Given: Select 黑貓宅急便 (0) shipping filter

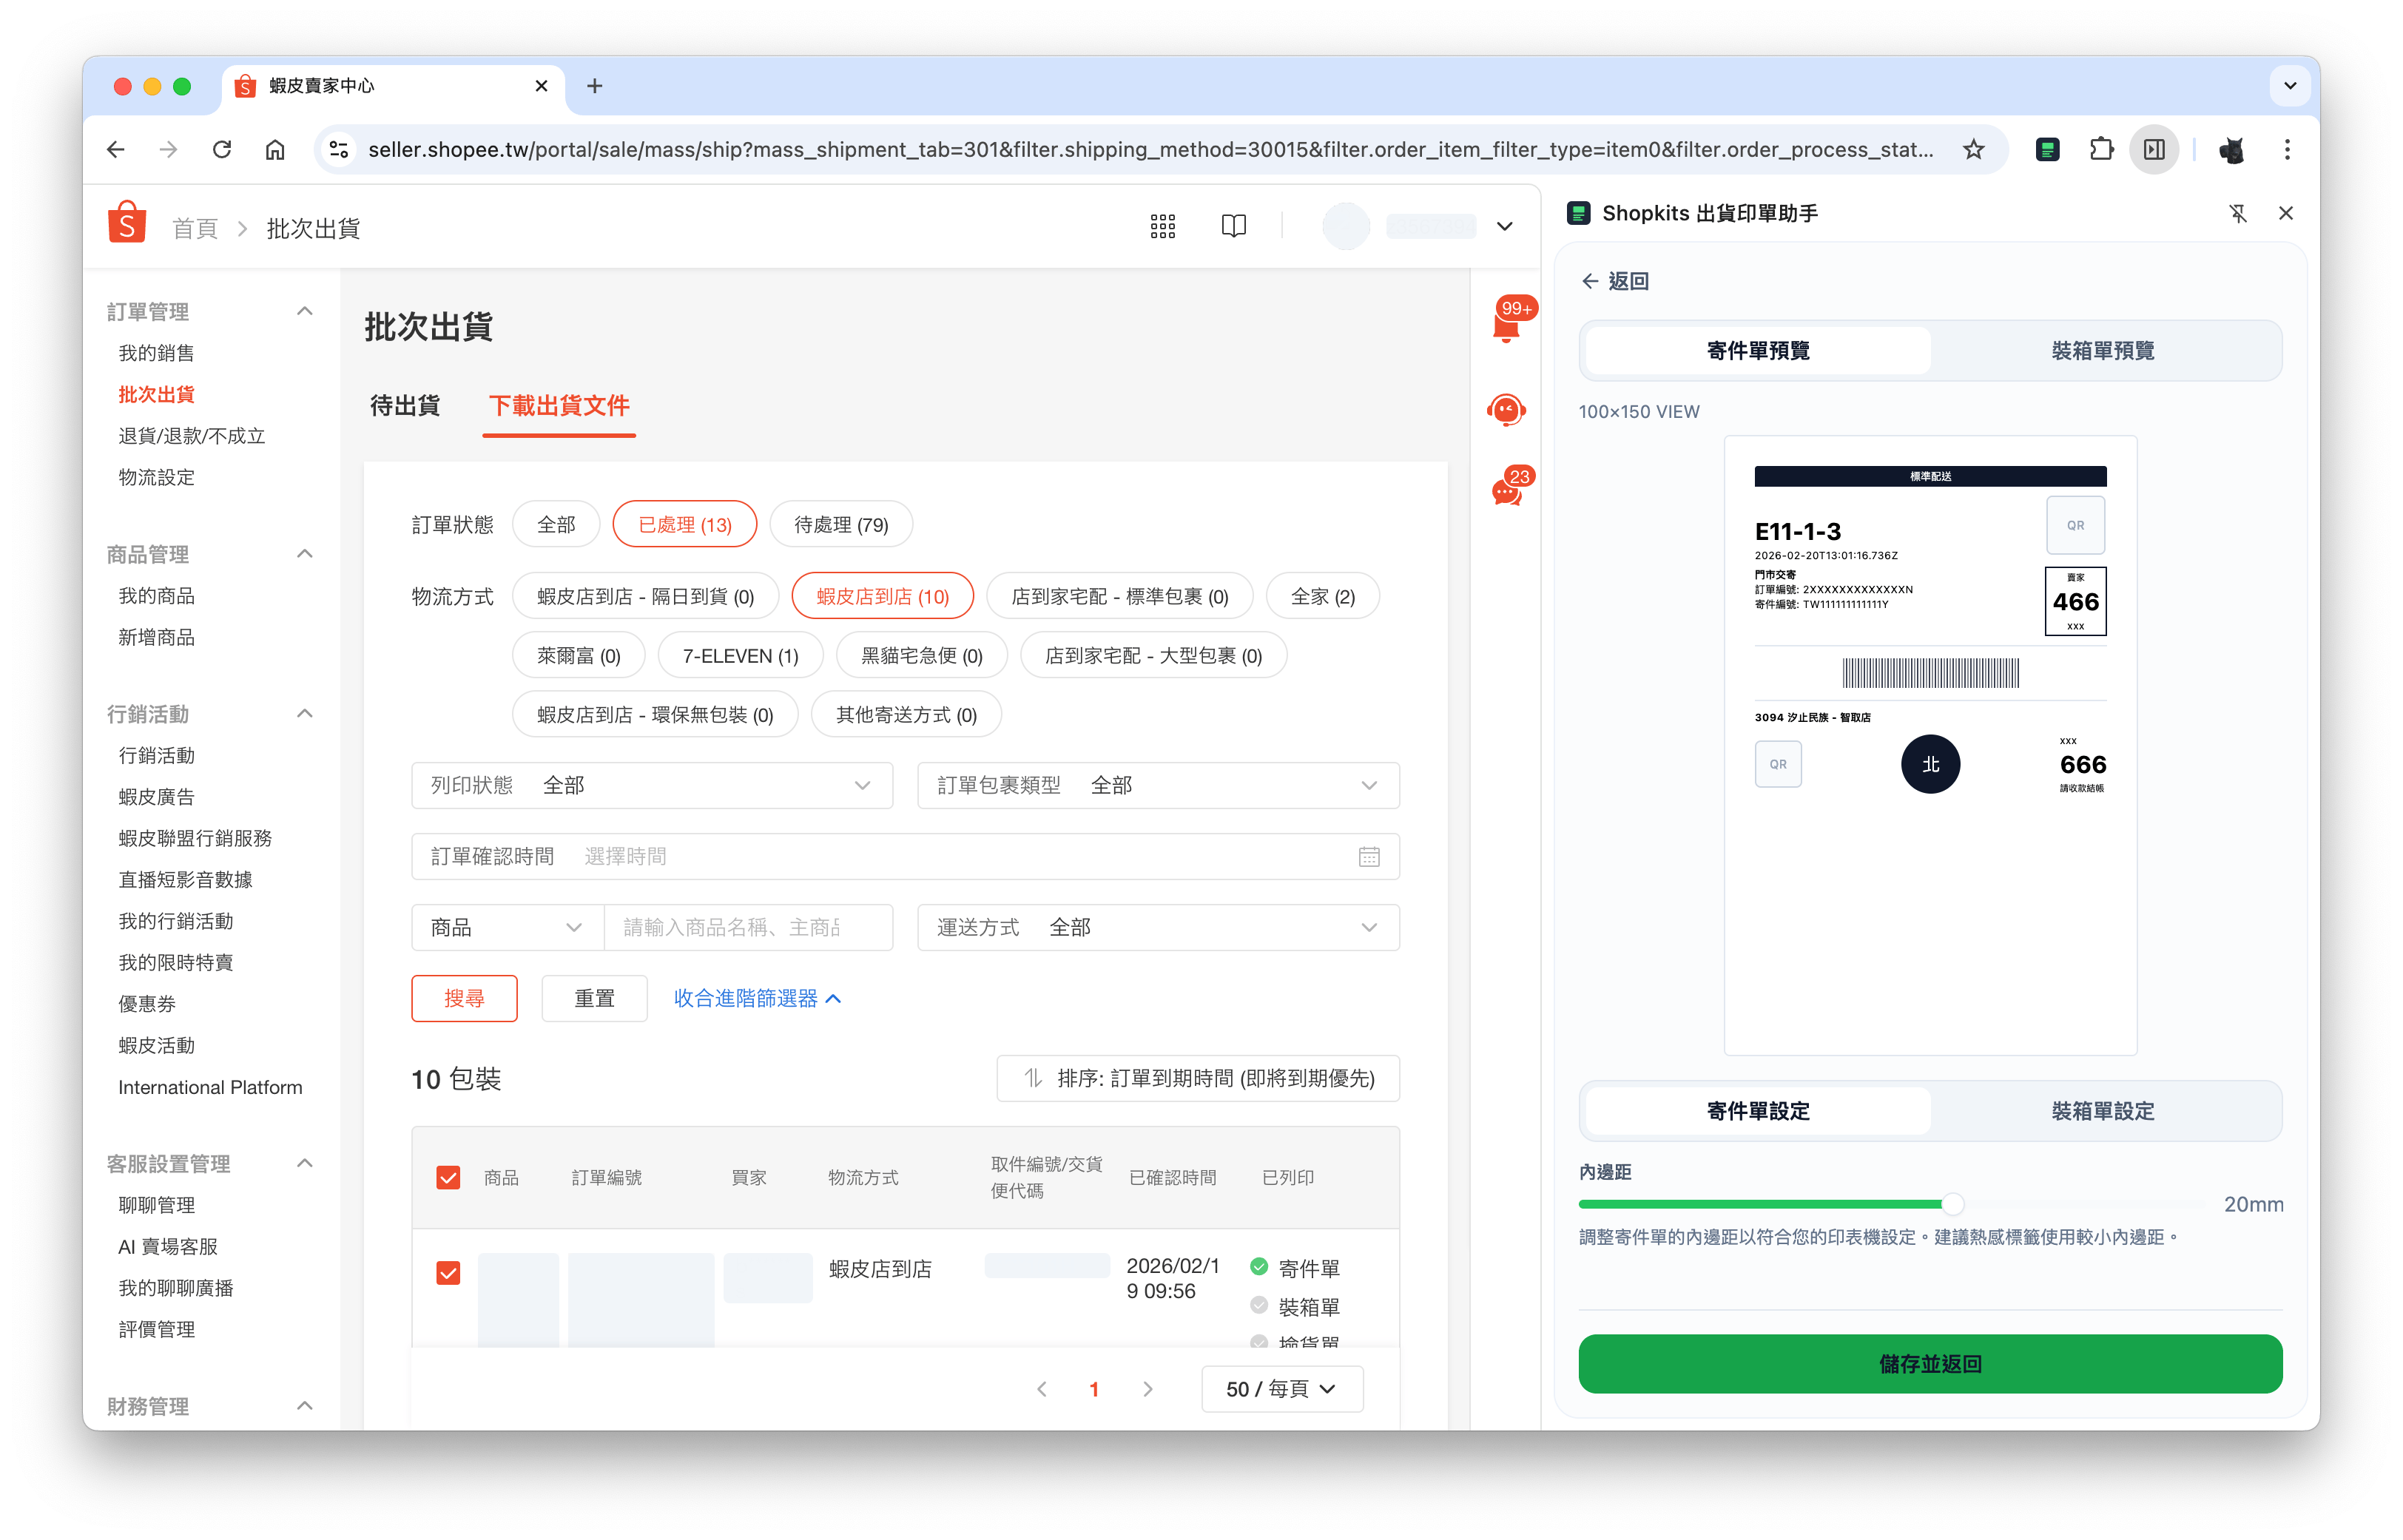Looking at the screenshot, I should (922, 656).
